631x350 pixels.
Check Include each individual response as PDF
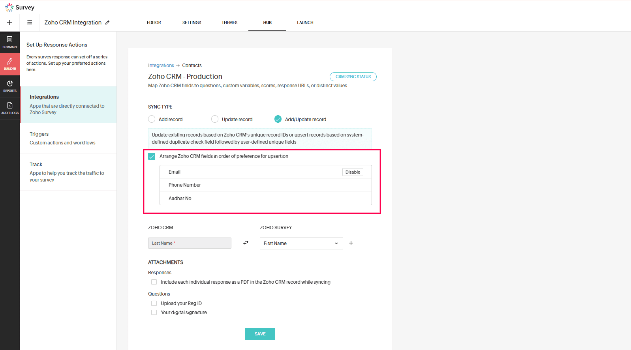click(154, 282)
